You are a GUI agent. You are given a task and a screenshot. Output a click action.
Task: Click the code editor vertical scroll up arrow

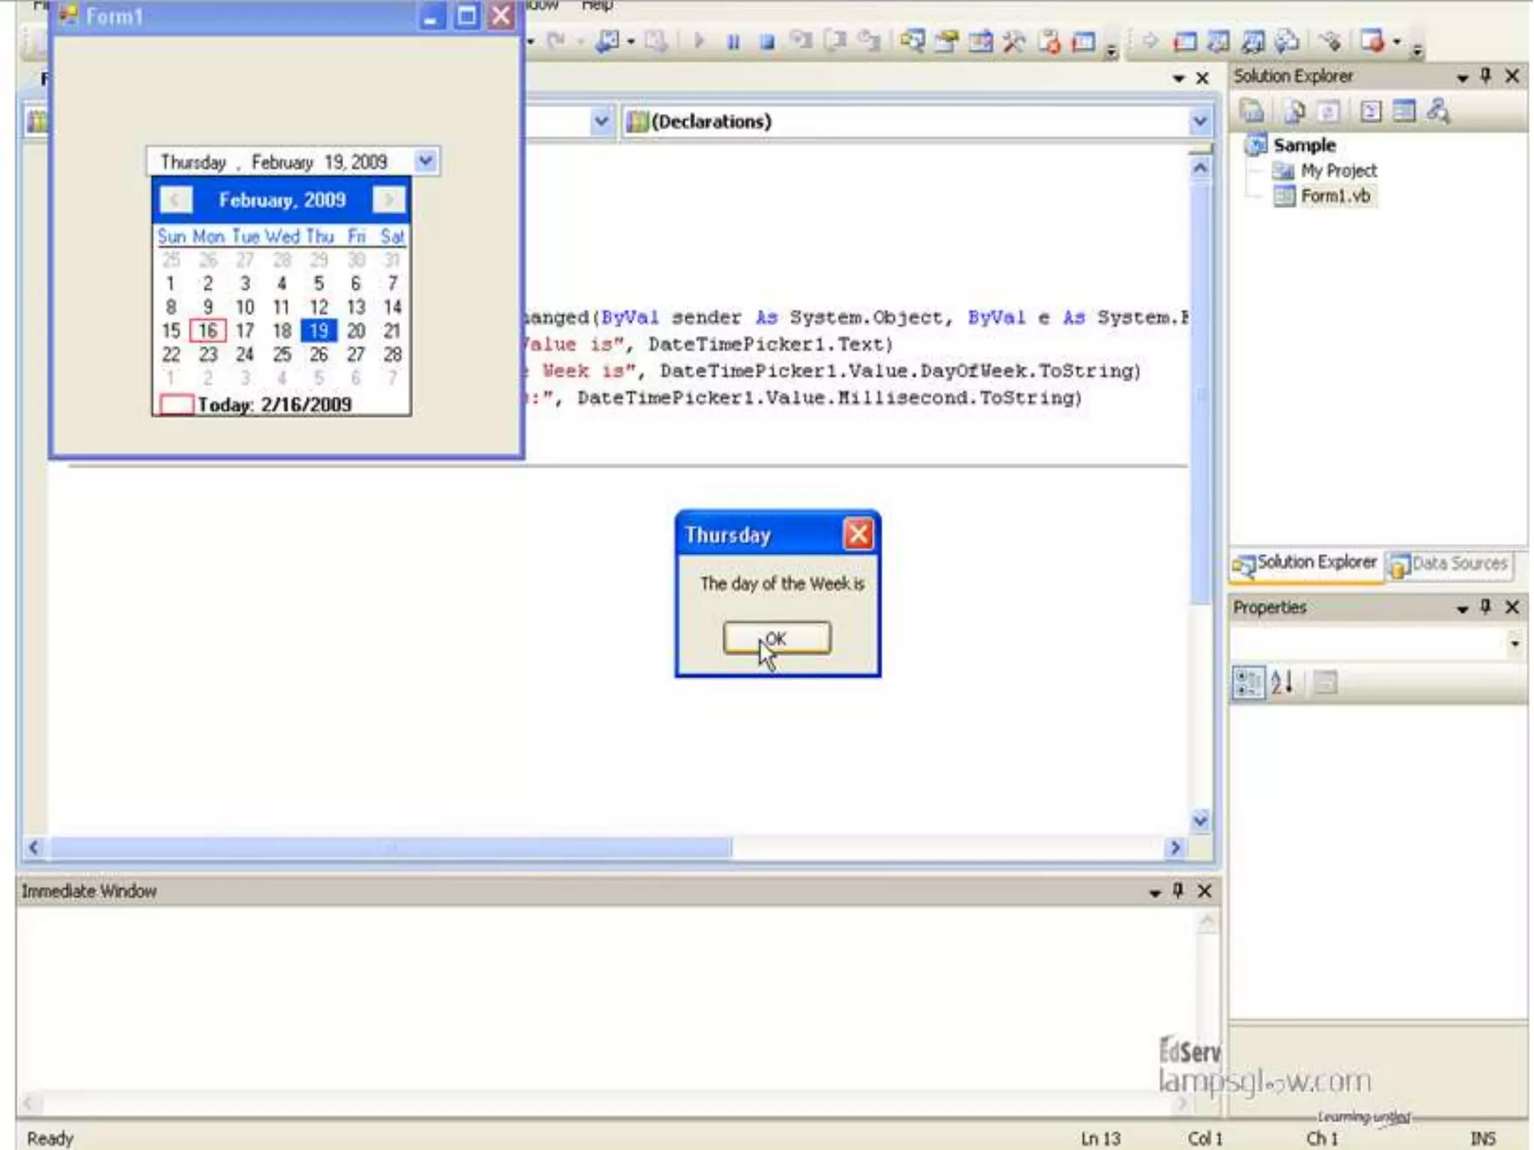[1200, 168]
